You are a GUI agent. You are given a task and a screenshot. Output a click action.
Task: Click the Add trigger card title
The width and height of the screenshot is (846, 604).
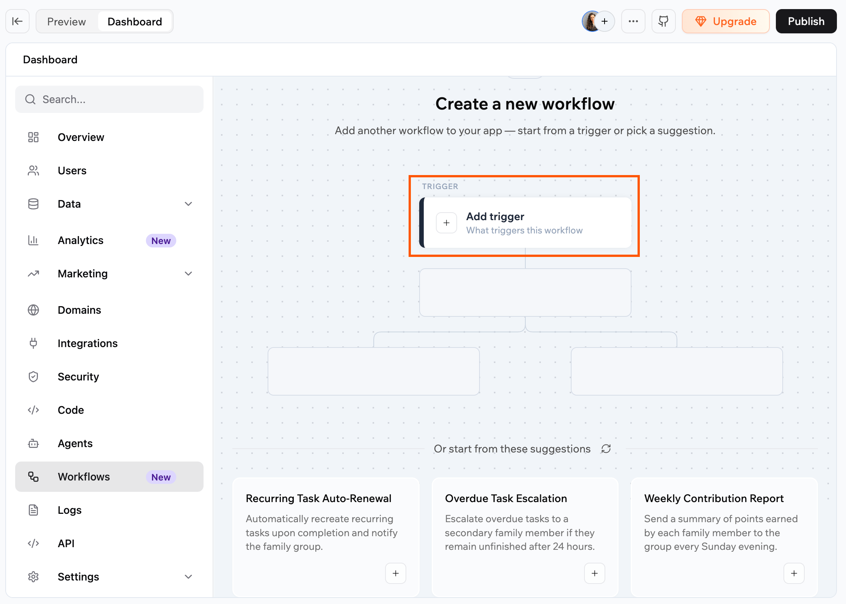point(495,216)
